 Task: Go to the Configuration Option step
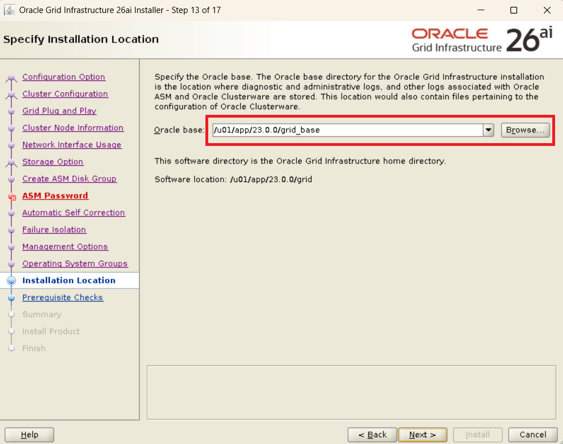coord(63,77)
